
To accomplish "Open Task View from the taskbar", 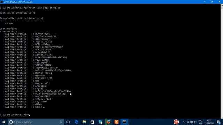I will [68, 122].
